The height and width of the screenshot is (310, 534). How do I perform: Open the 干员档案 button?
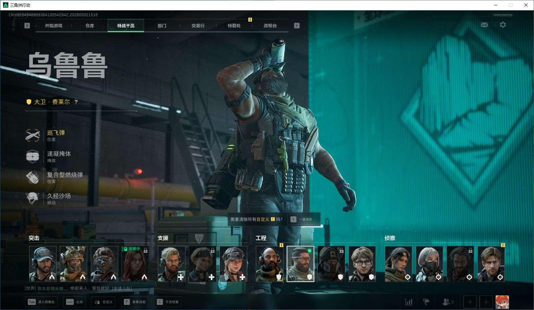click(168, 302)
